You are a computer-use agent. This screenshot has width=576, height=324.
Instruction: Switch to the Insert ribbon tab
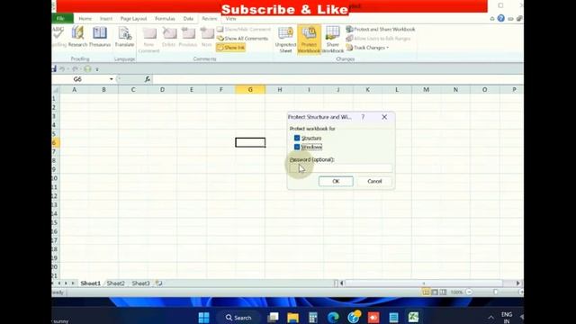click(106, 18)
